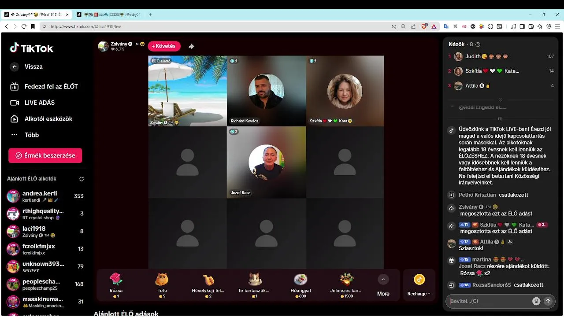Open the browser hamburger menu

557,26
